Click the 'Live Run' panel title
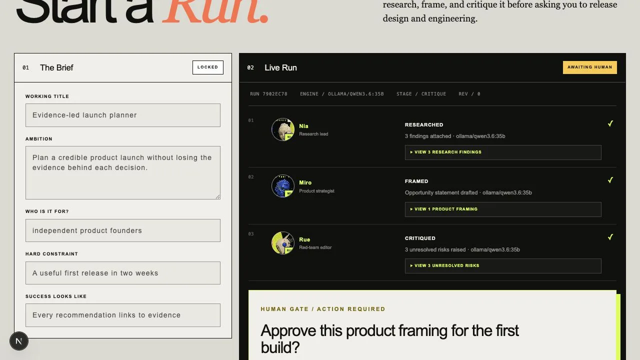 [280, 67]
